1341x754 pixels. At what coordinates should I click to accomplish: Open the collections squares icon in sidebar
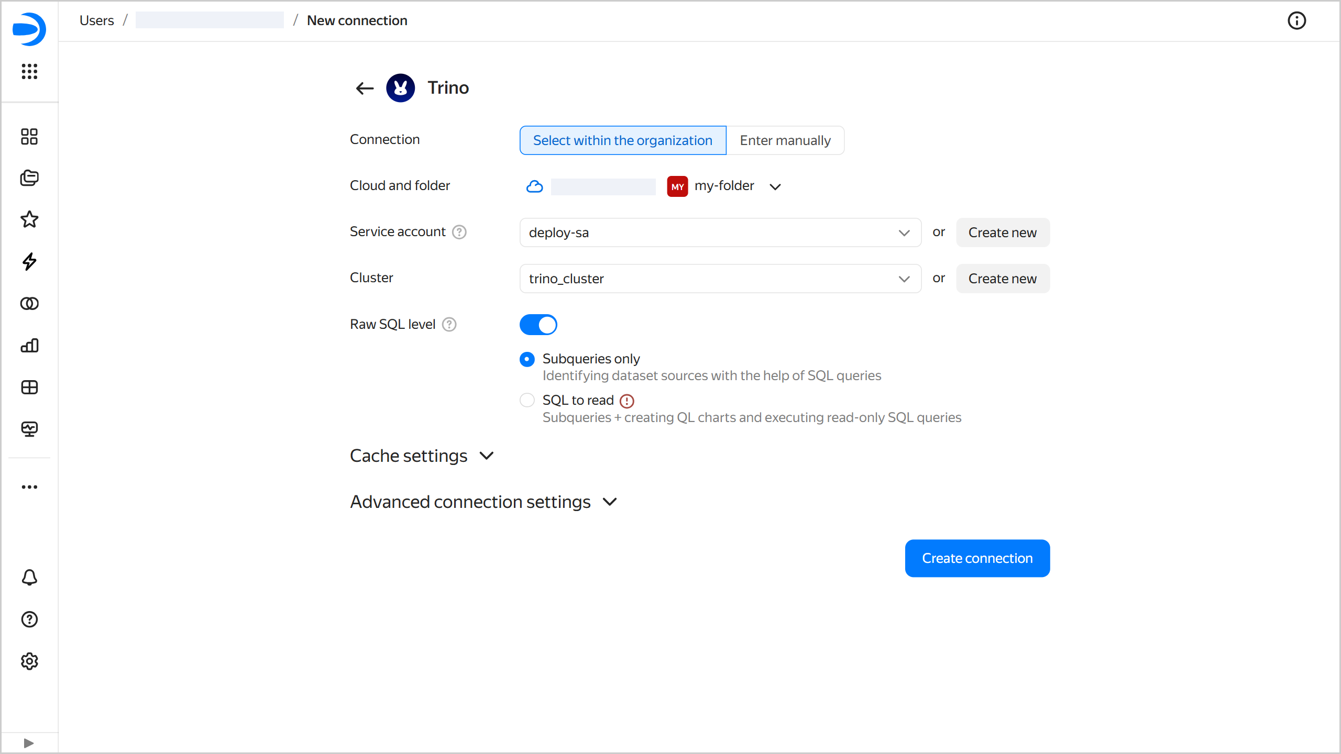[29, 137]
